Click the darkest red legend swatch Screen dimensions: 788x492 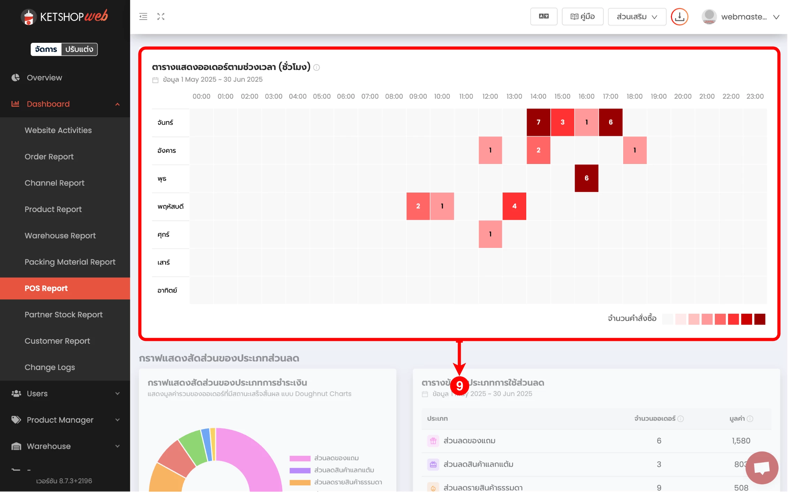(759, 319)
